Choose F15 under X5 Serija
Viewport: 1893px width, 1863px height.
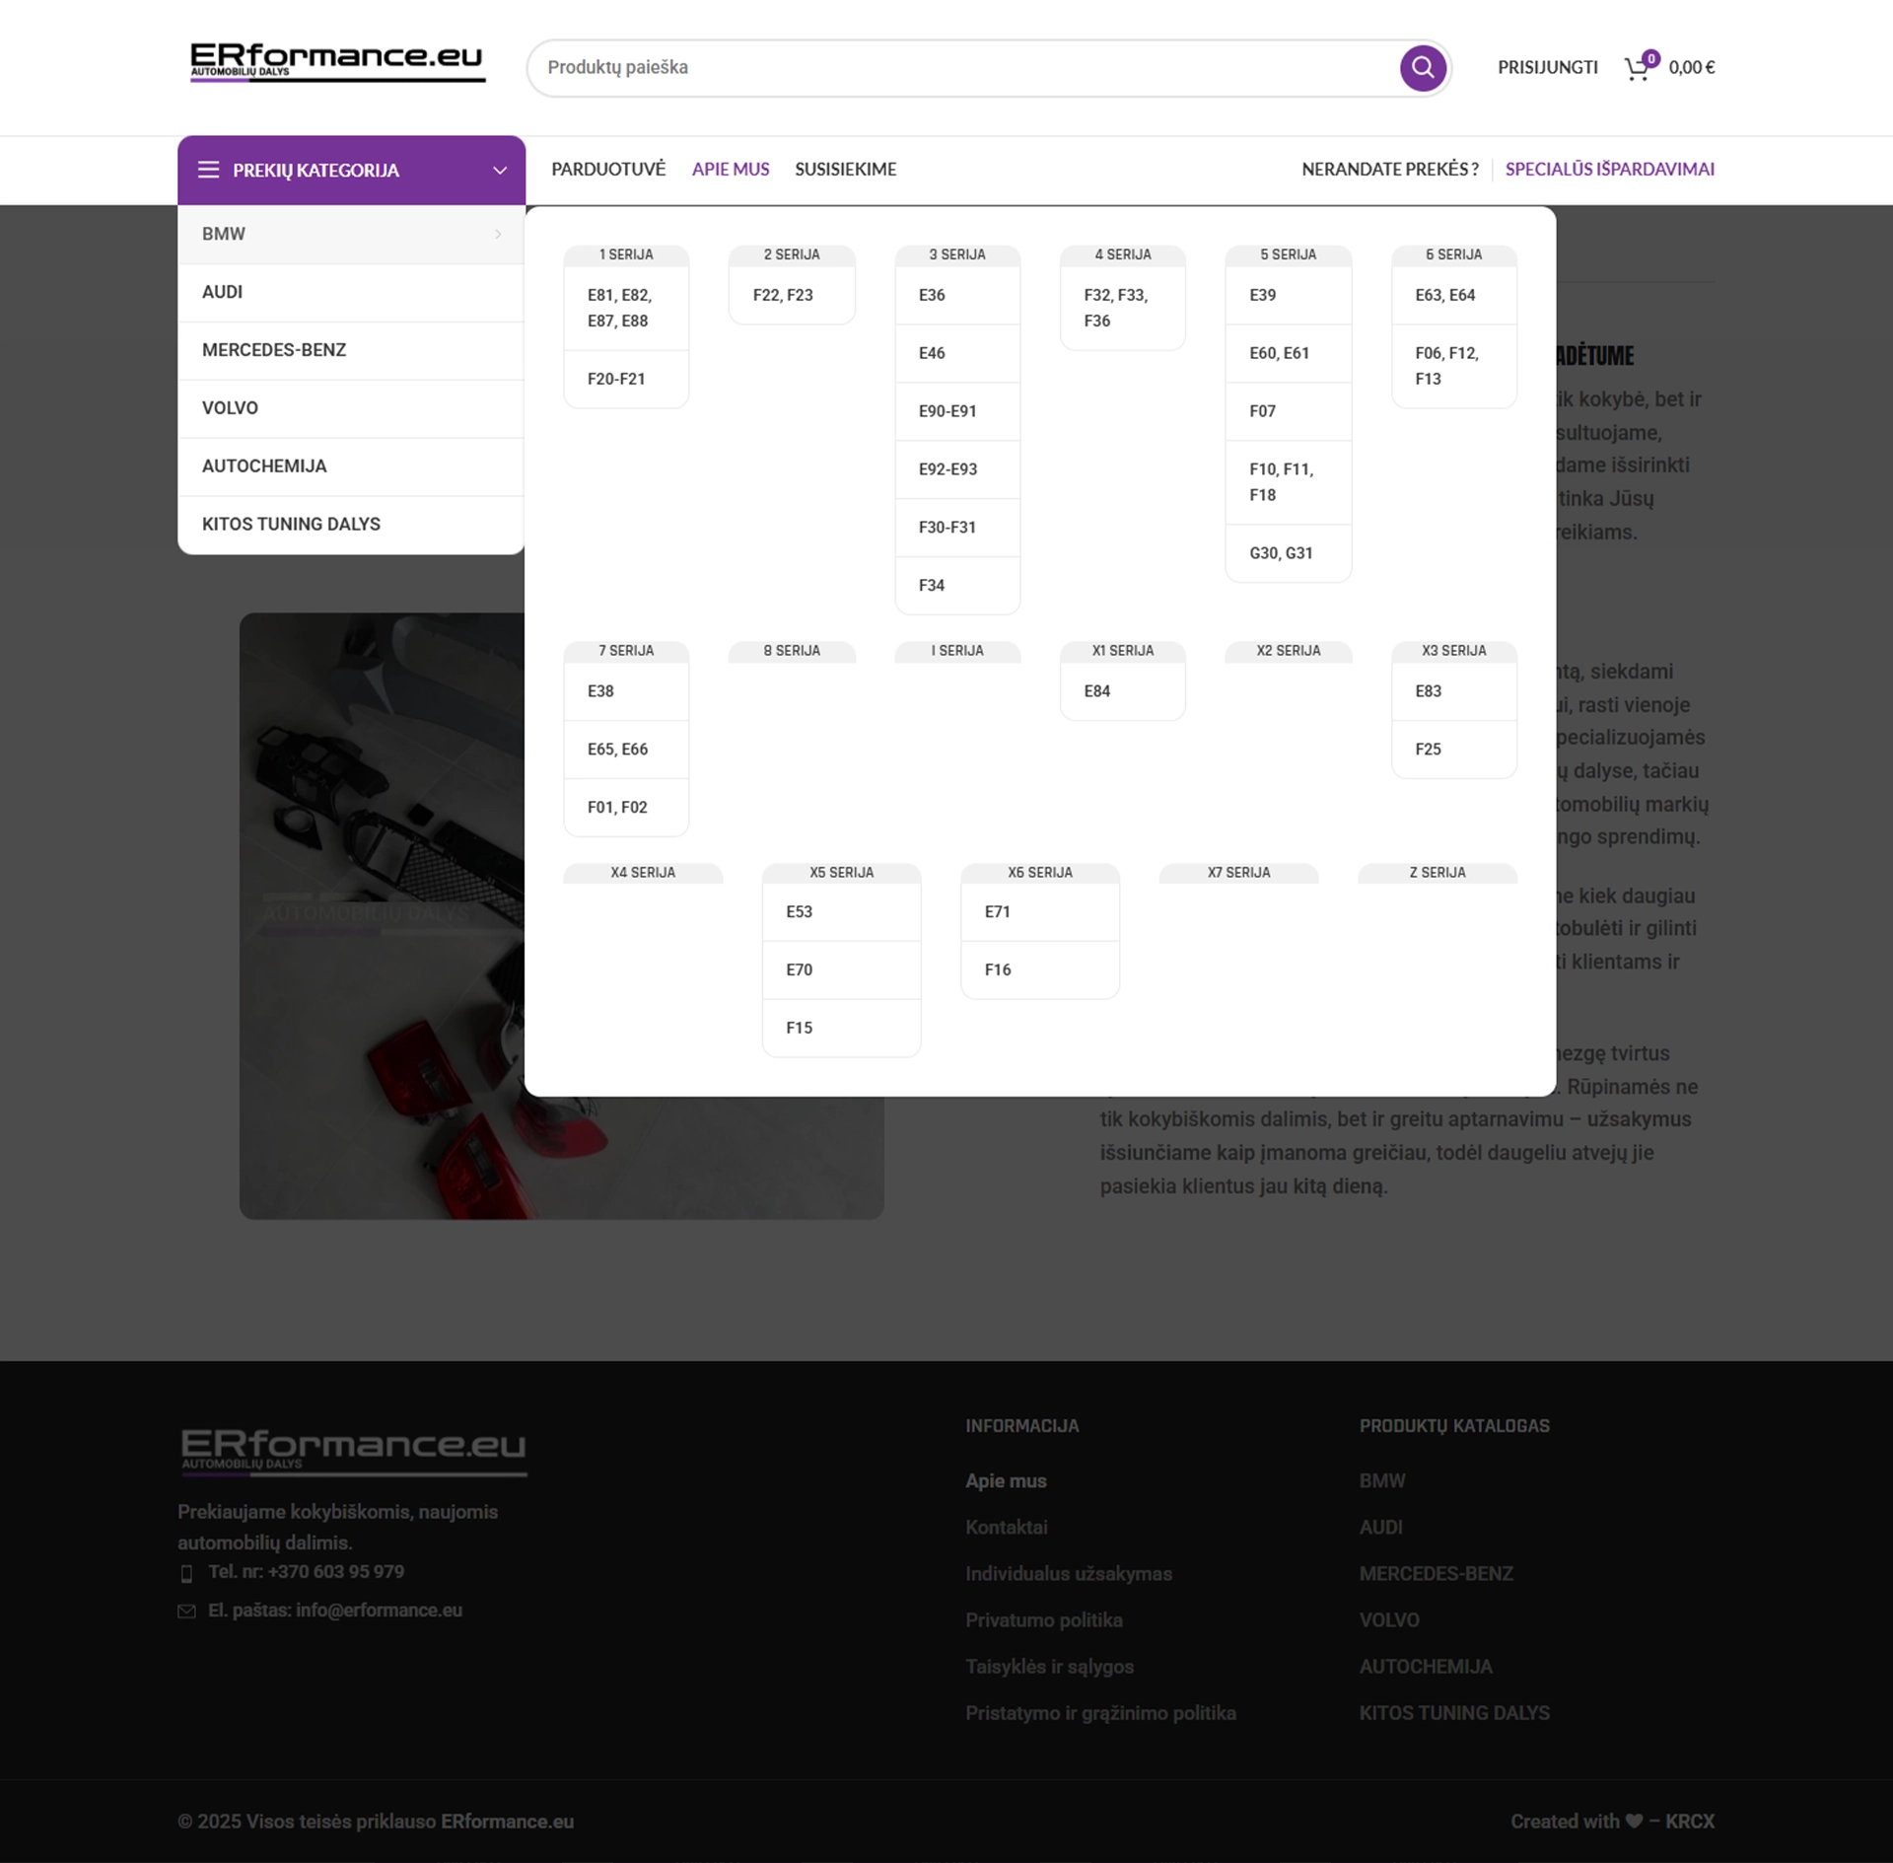[x=842, y=1029]
